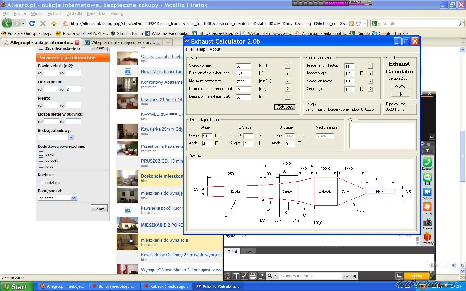Open magnifier search options dropdown in messenger
Image resolution: width=466 pixels, height=291 pixels.
272,276
